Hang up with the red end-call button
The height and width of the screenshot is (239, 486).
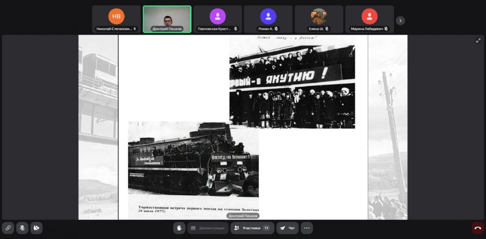pos(478,228)
